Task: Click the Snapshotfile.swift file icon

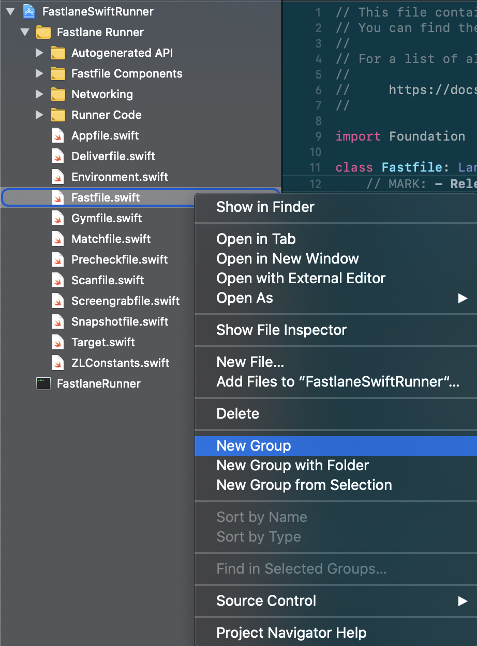Action: [x=58, y=321]
